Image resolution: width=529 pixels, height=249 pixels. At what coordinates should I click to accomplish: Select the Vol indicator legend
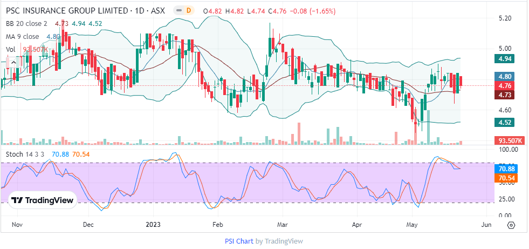click(11, 49)
